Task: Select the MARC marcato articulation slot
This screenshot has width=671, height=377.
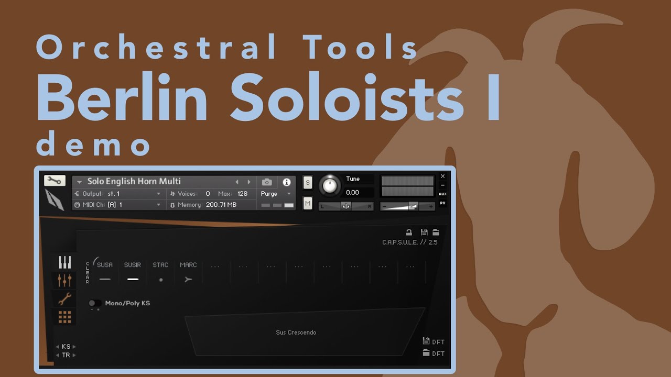Action: (x=188, y=272)
